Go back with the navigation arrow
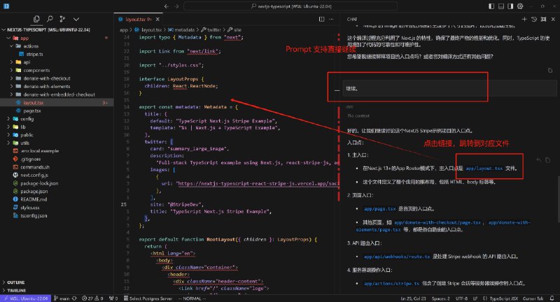 [167, 6]
